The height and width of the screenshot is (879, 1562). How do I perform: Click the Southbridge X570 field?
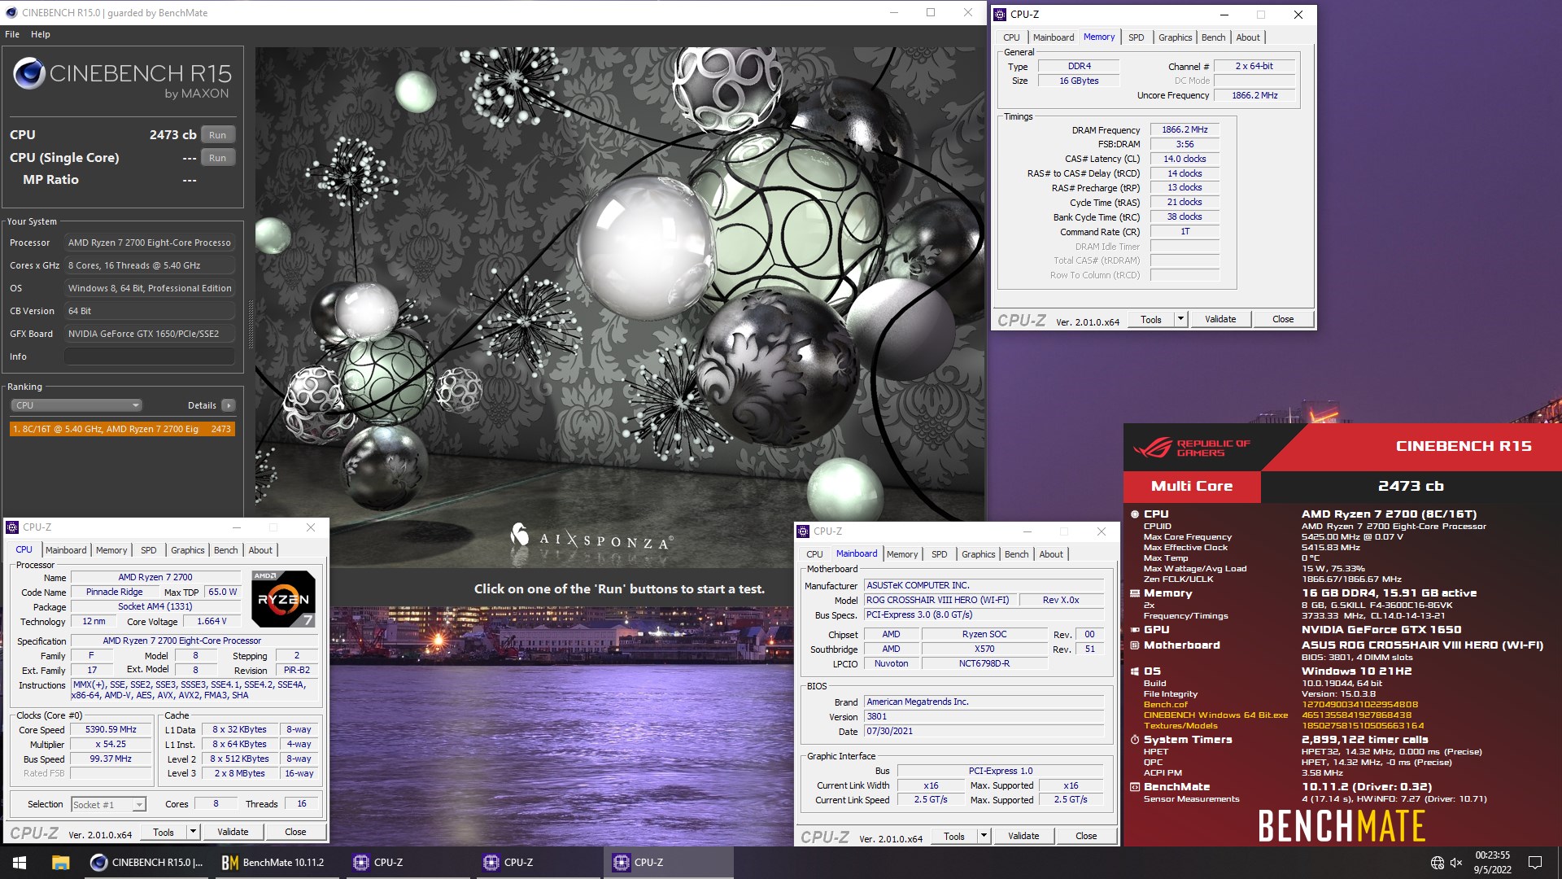(984, 649)
